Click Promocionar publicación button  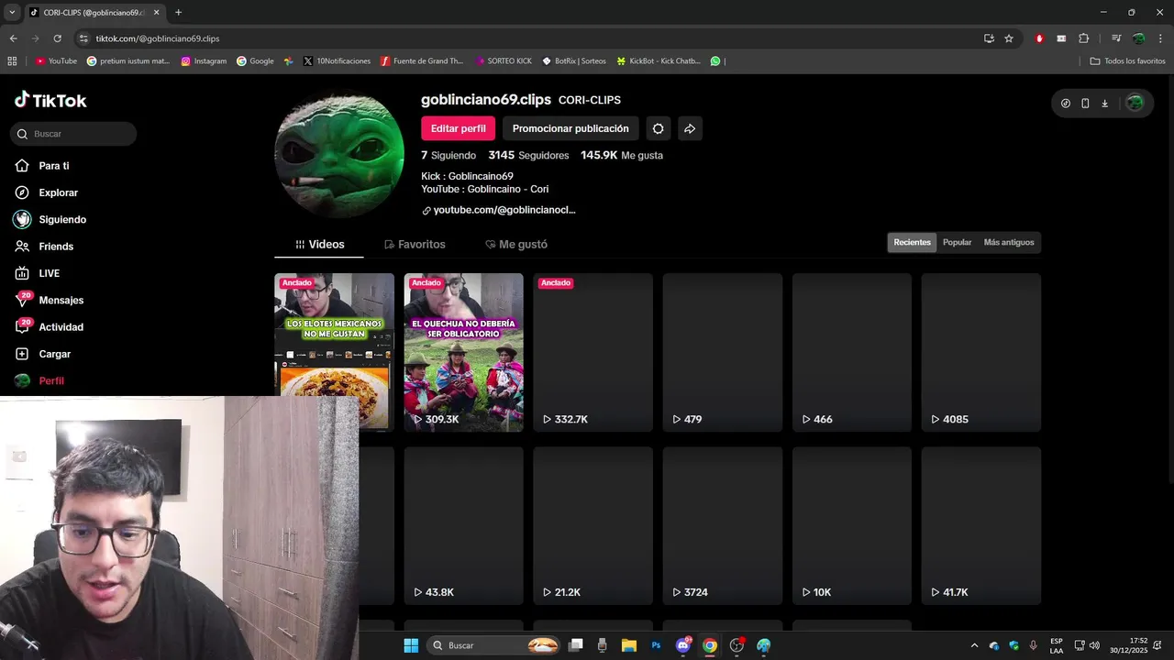tap(570, 128)
